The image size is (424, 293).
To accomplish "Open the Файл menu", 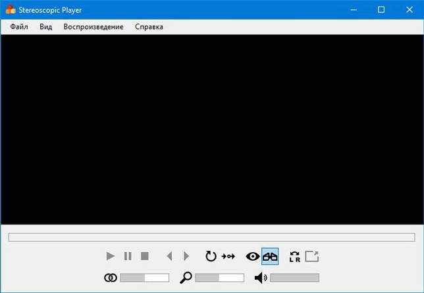I will click(19, 27).
